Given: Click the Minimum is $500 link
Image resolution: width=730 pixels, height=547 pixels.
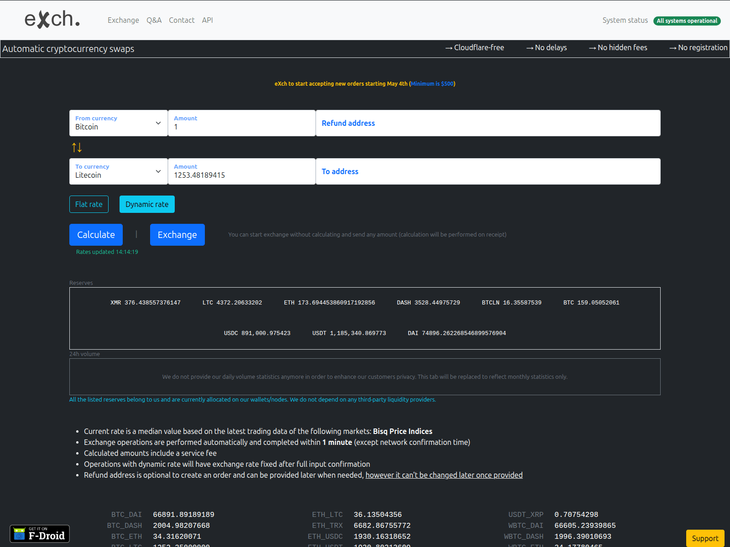Looking at the screenshot, I should click(x=432, y=83).
